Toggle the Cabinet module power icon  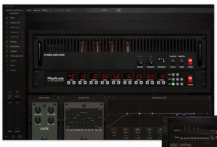click(x=7, y=51)
